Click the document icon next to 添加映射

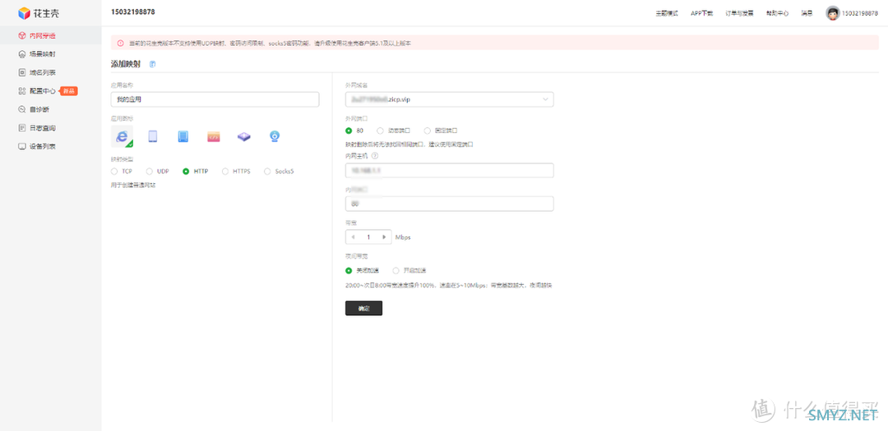coord(153,64)
